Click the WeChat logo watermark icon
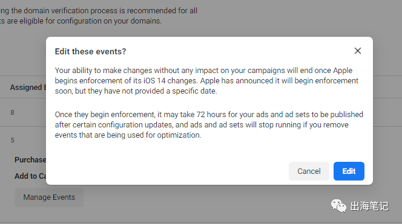Viewport: 402px width, 224px height. [x=338, y=206]
